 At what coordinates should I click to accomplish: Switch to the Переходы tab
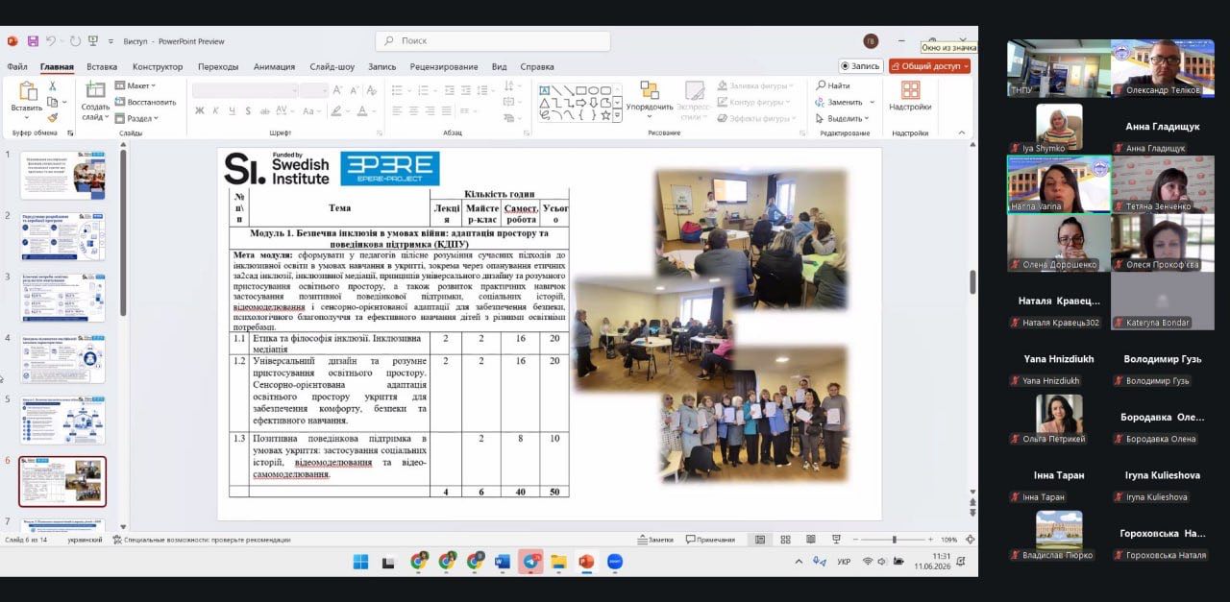(x=218, y=66)
